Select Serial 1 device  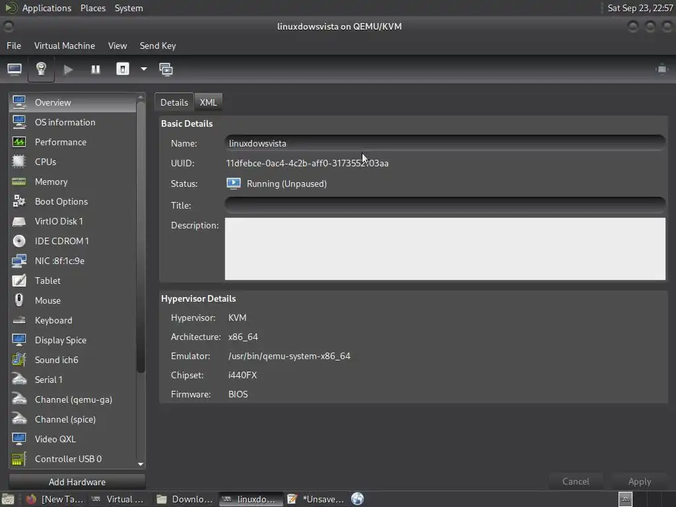[73, 380]
